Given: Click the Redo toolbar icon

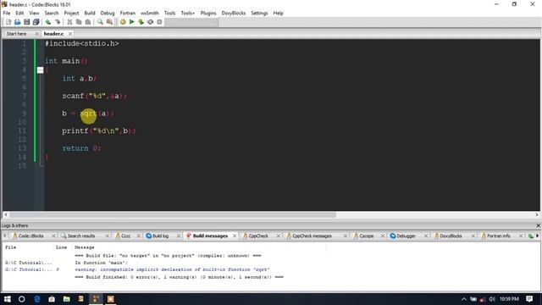Looking at the screenshot, I should [x=58, y=22].
